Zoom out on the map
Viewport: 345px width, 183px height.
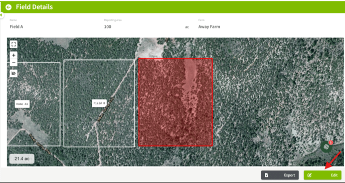(x=14, y=63)
